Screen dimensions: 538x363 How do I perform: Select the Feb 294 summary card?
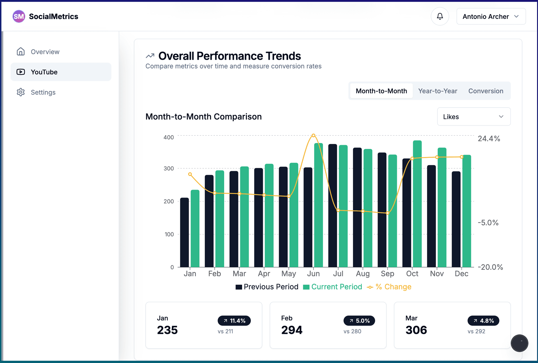(x=328, y=325)
